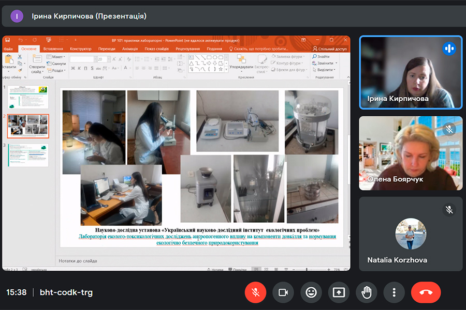Raise hand in the meeting
Viewport: 466px width, 310px height.
coord(367,292)
